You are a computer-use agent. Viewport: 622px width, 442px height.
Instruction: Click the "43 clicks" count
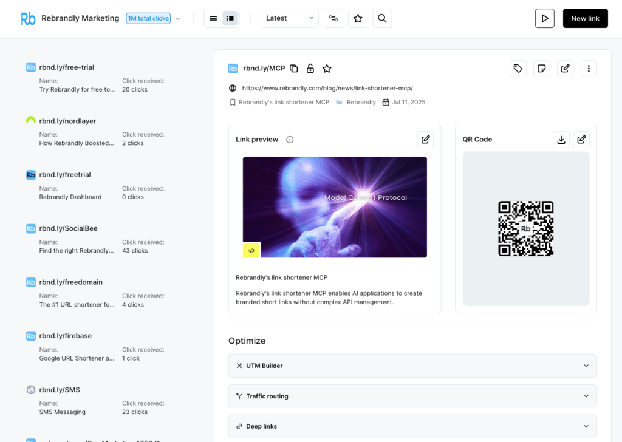pos(135,251)
